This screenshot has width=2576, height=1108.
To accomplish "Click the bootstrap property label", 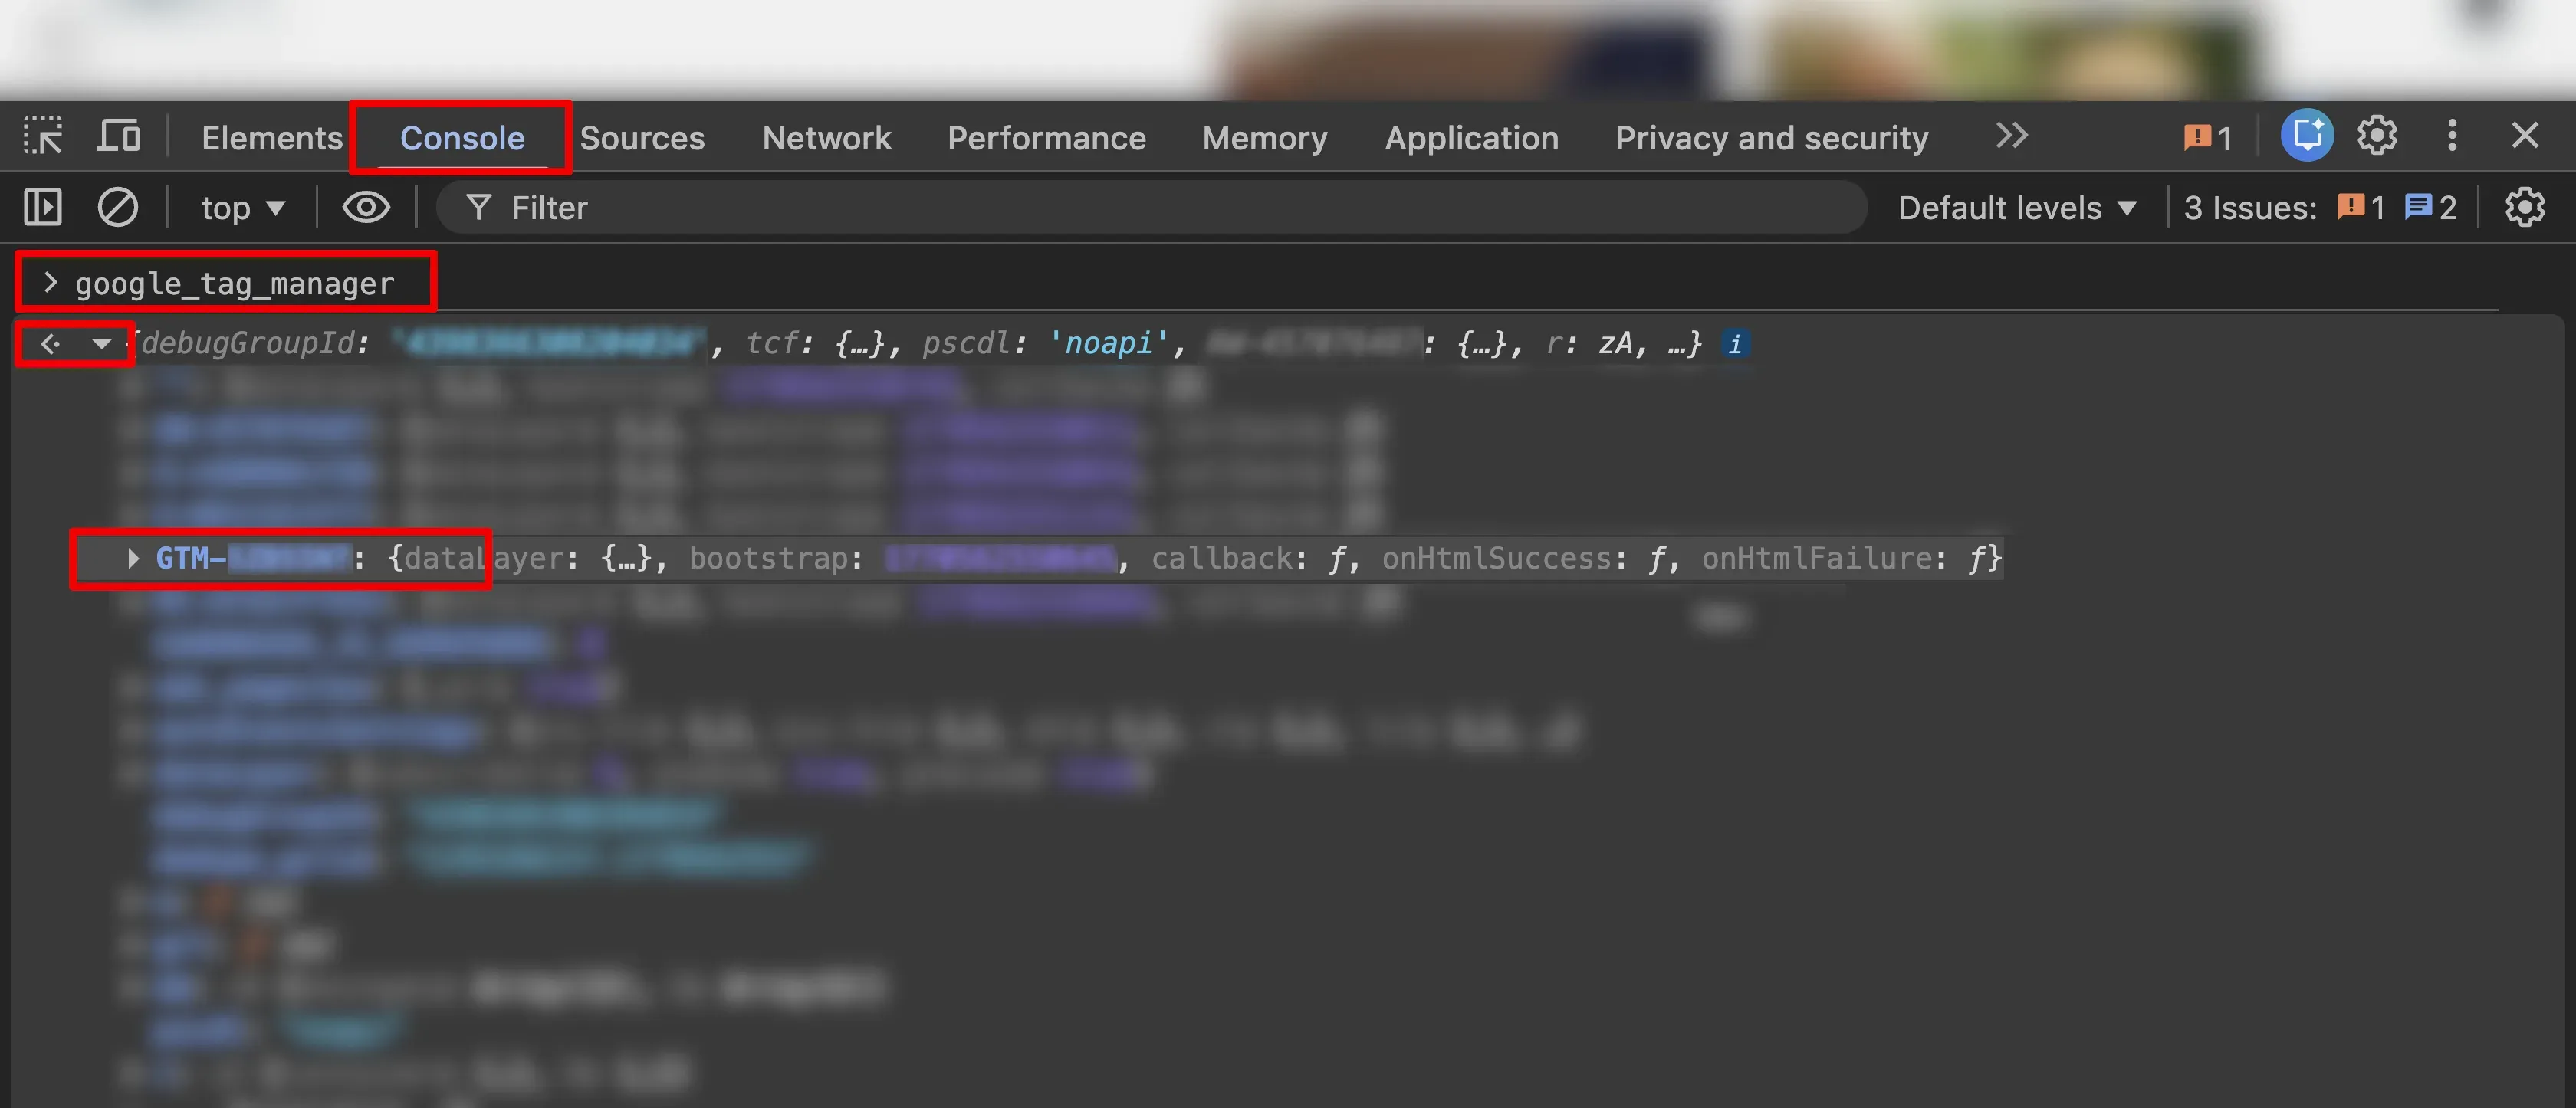I will (768, 559).
